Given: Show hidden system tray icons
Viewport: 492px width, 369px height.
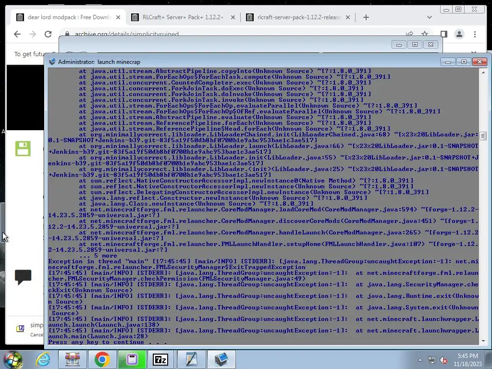Looking at the screenshot, I should (420, 360).
